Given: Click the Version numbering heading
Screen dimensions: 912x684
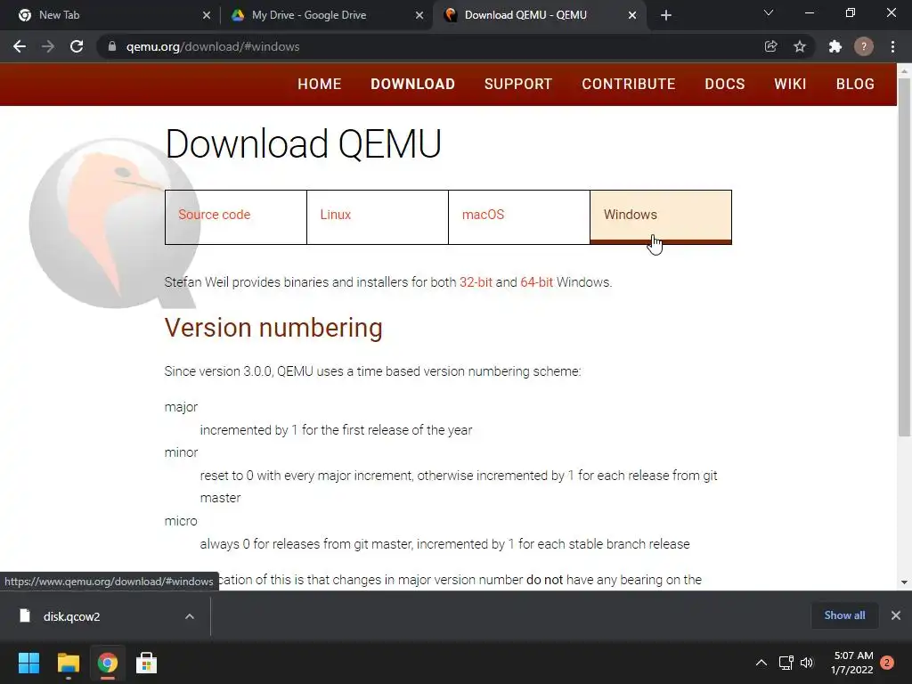Looking at the screenshot, I should coord(273,328).
